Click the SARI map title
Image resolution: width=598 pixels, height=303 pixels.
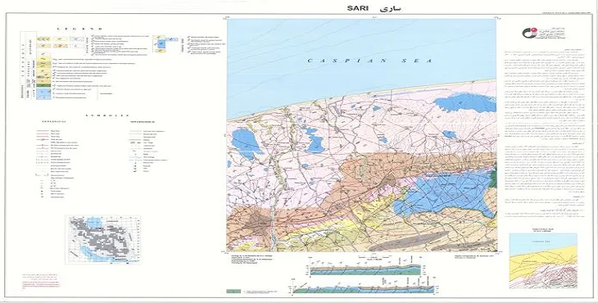356,8
